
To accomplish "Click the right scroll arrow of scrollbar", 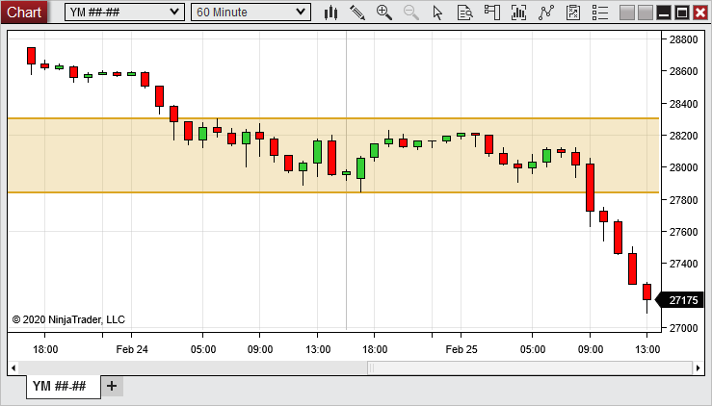I will pos(698,367).
